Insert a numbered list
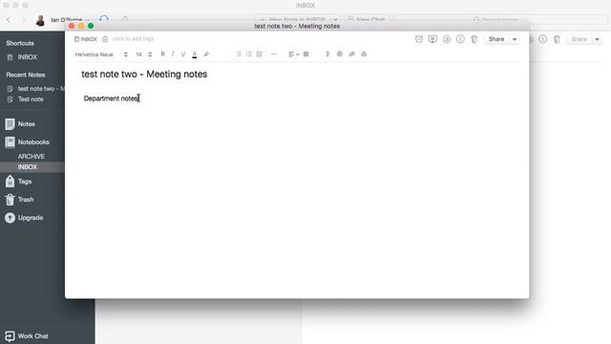The image size is (611, 344). pyautogui.click(x=249, y=54)
